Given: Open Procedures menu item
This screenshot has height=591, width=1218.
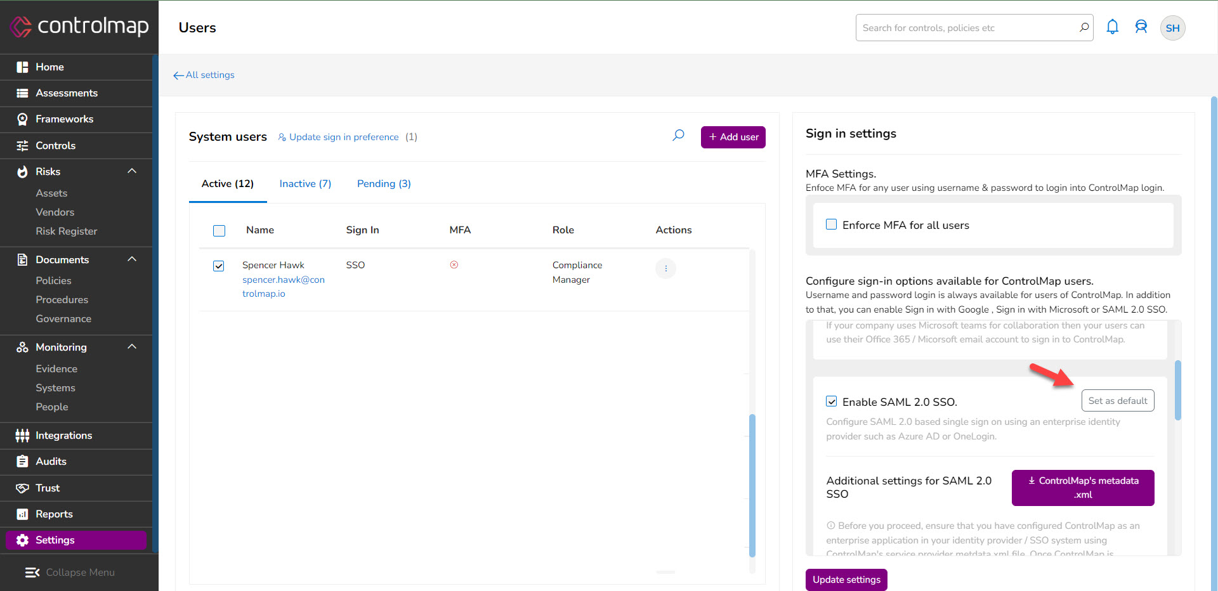Looking at the screenshot, I should (62, 300).
